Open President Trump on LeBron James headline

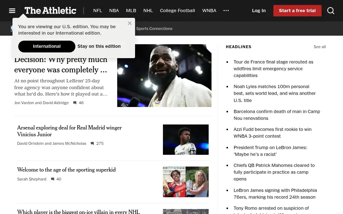coord(270,151)
